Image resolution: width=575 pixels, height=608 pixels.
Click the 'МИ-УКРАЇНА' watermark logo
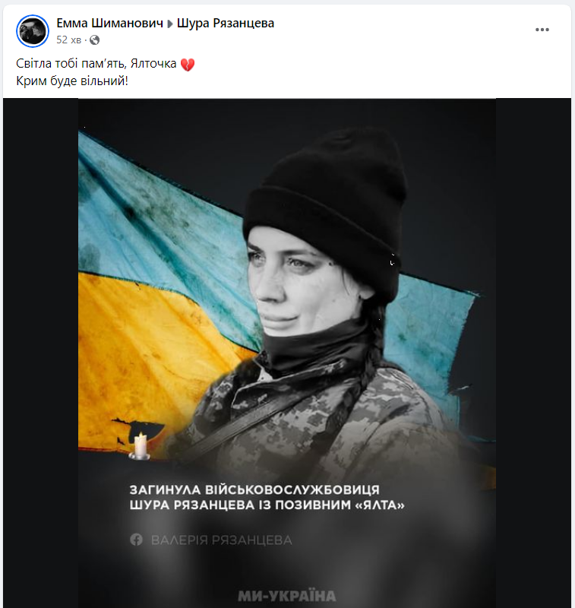[286, 596]
